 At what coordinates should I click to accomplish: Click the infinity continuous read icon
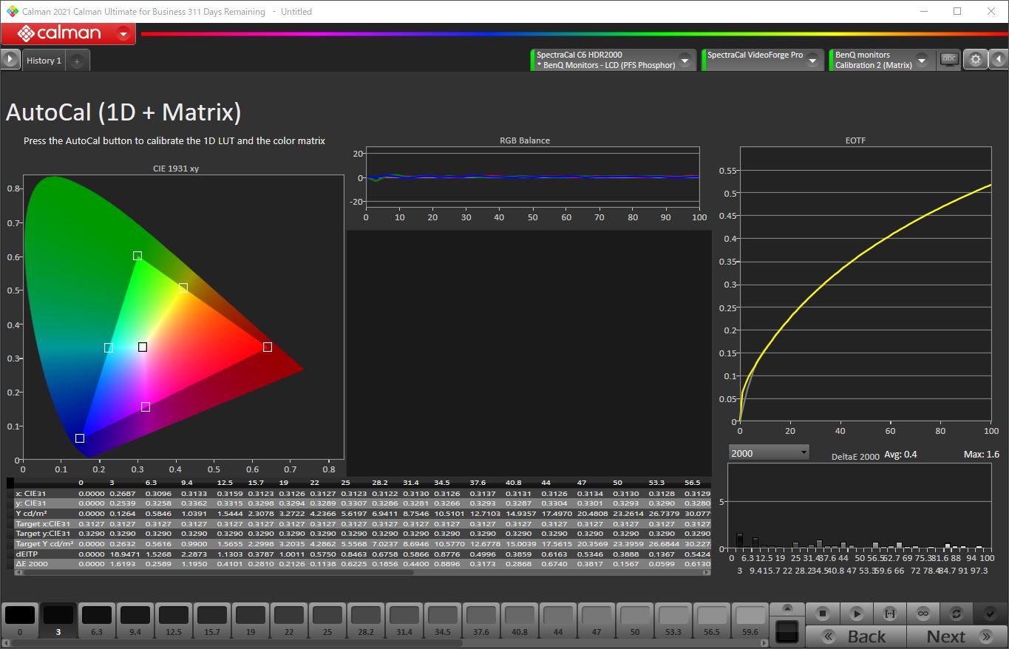[923, 613]
